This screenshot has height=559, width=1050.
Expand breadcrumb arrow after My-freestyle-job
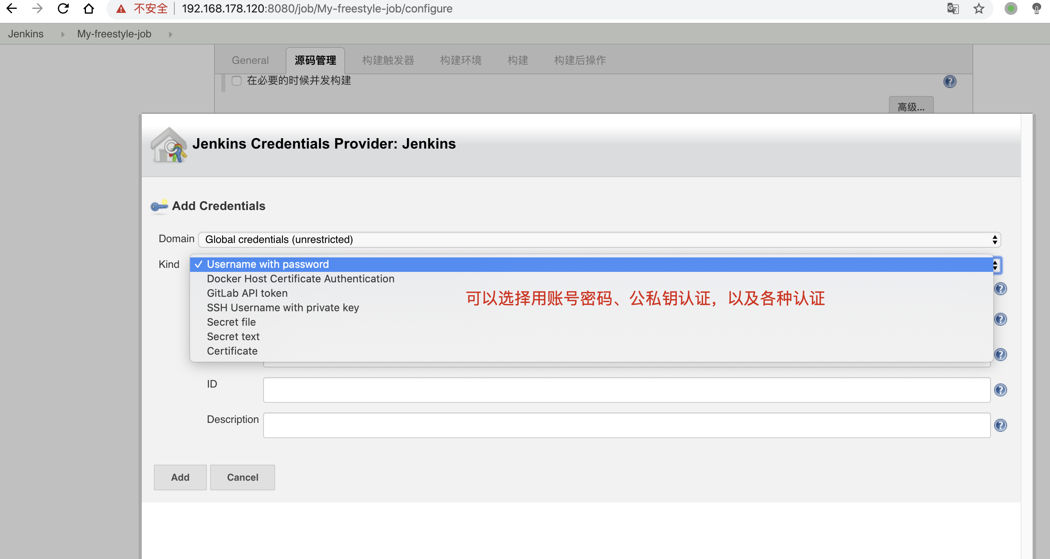(x=170, y=34)
